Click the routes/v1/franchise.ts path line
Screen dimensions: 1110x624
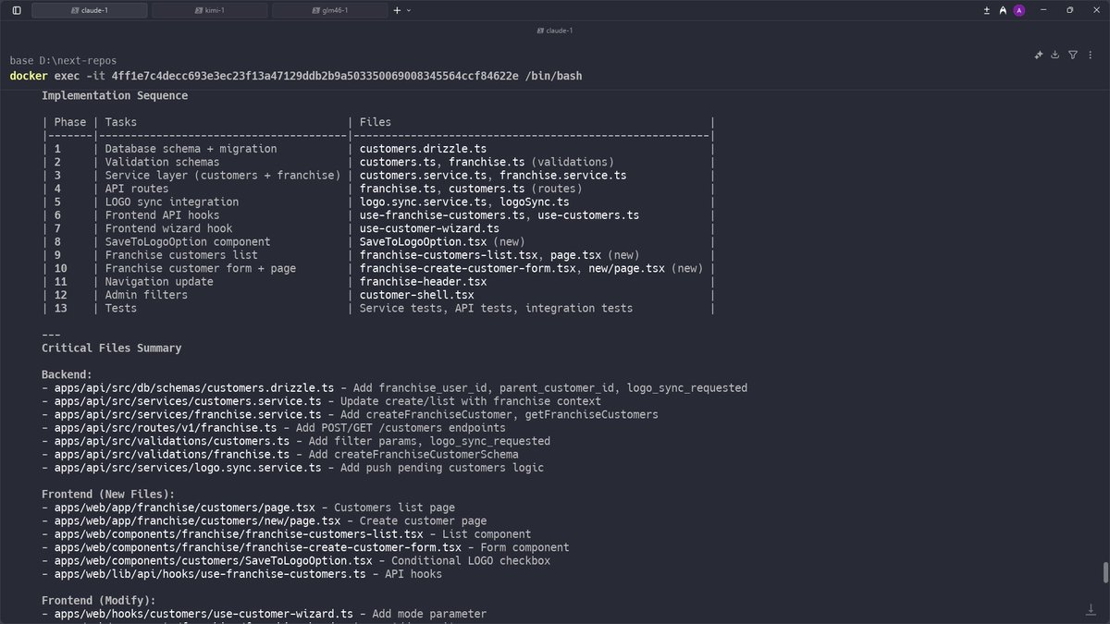tap(274, 428)
